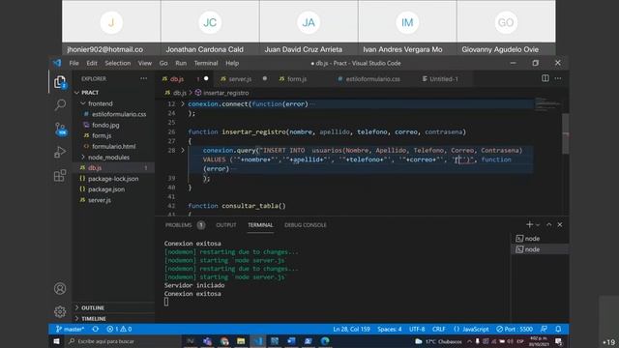619x348 pixels.
Task: Create new terminal with plus icon
Action: coord(529,224)
